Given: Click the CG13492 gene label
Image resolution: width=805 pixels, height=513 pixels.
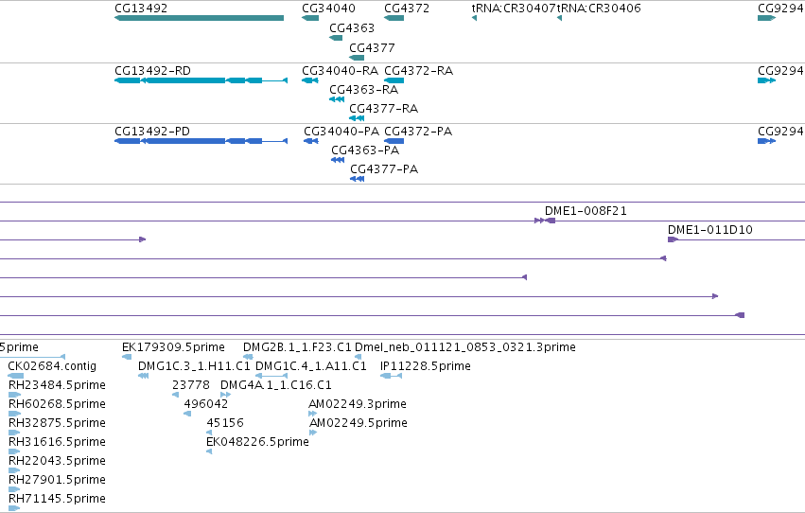Looking at the screenshot, I should tap(141, 9).
